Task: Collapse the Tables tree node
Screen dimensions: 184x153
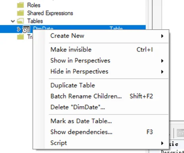Action: (x=13, y=21)
